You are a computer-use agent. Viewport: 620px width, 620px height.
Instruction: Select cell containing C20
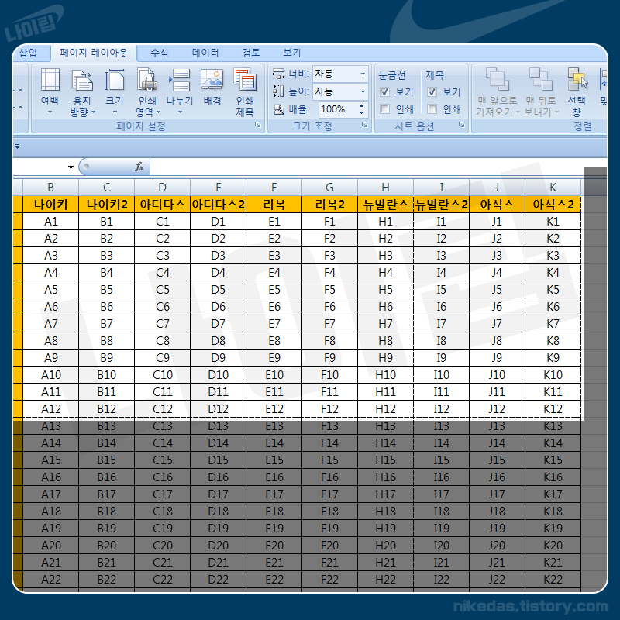point(163,546)
